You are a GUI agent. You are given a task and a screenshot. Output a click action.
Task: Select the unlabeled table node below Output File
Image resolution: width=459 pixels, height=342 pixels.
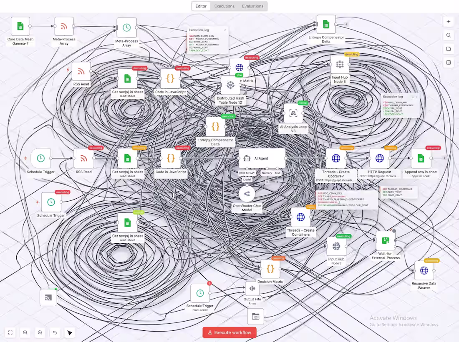coord(255,317)
